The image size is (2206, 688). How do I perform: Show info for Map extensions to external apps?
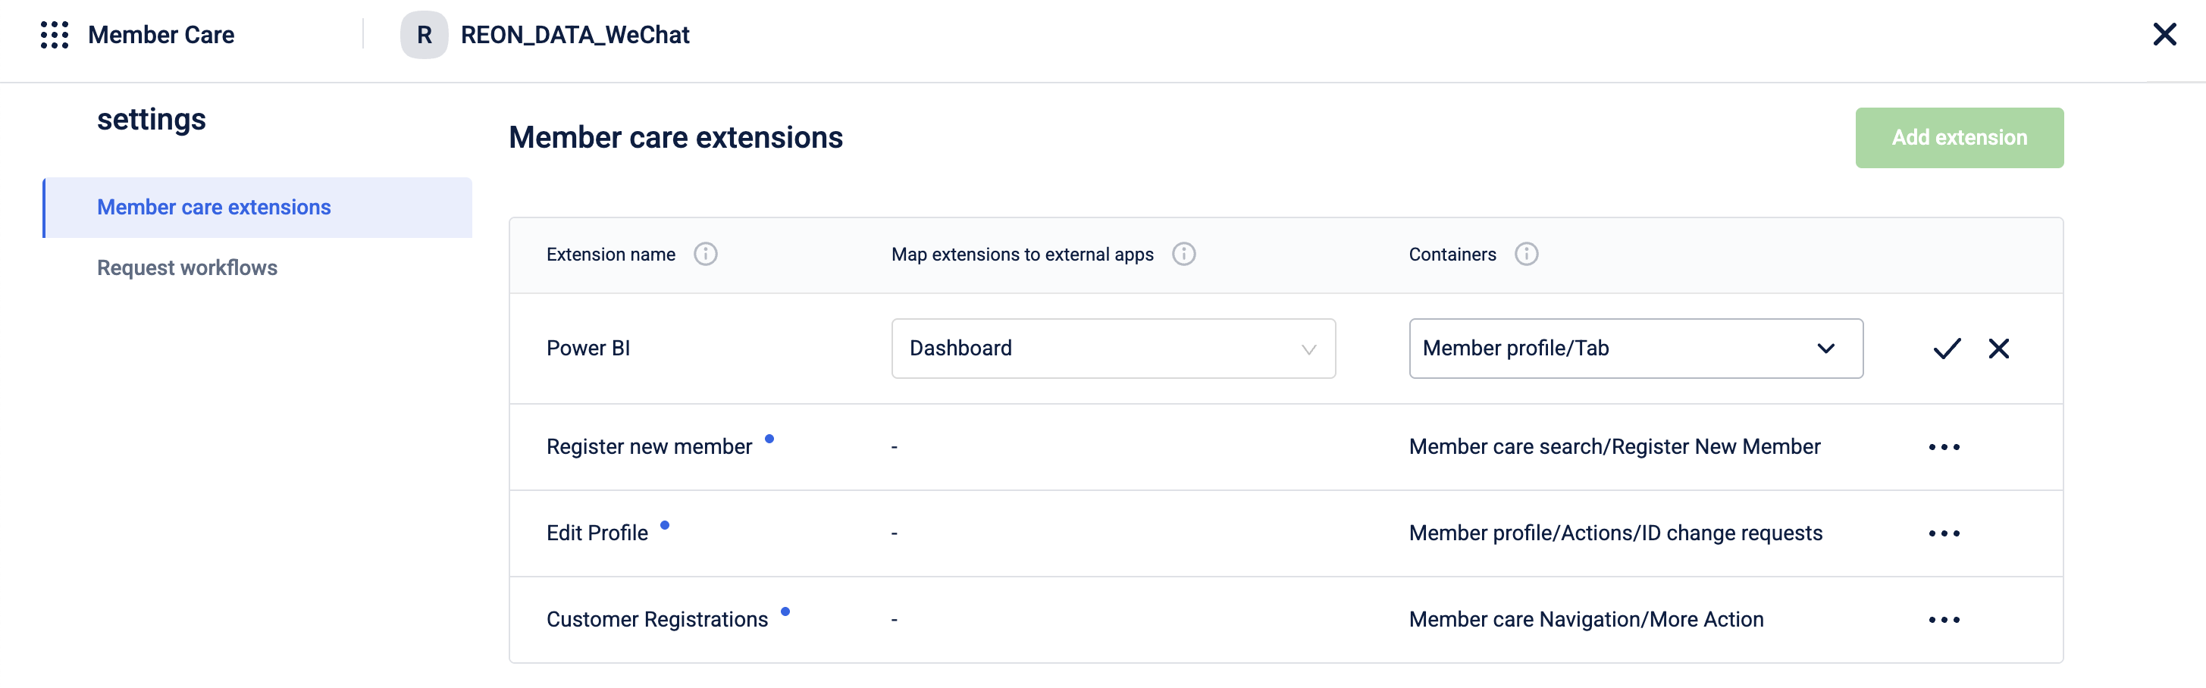1183,254
